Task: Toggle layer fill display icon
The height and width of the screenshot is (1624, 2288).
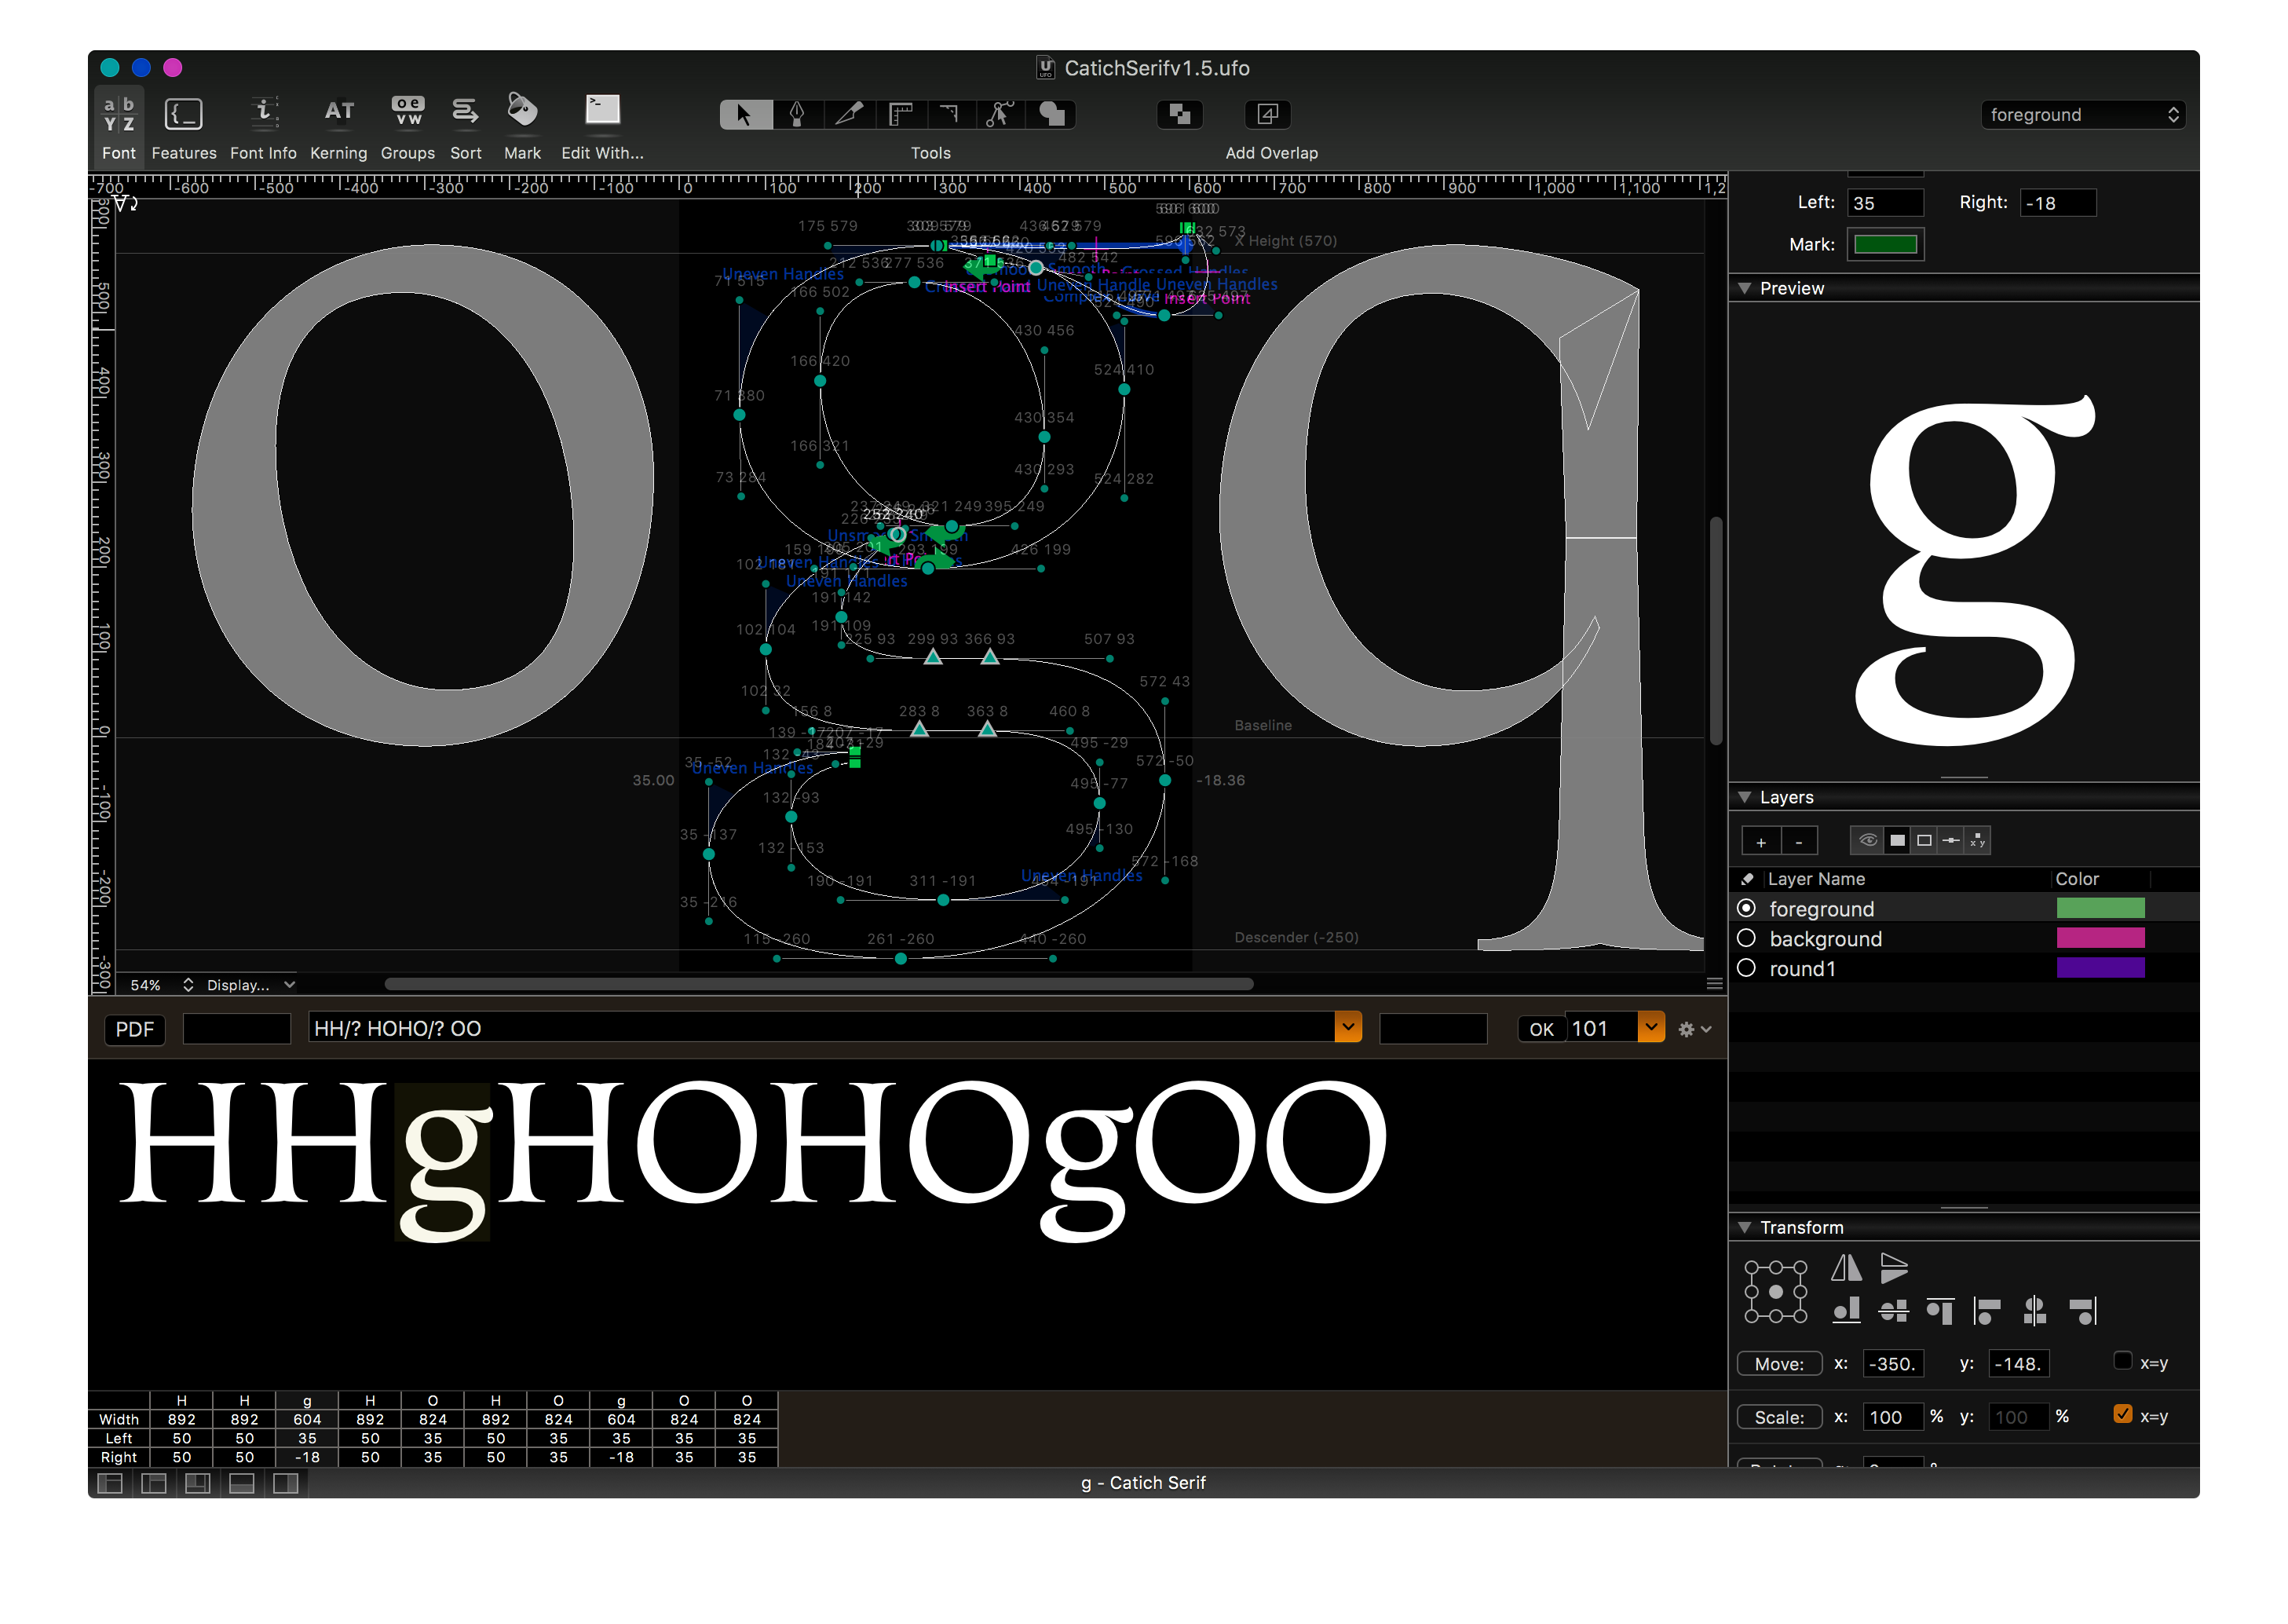Action: pos(1897,841)
